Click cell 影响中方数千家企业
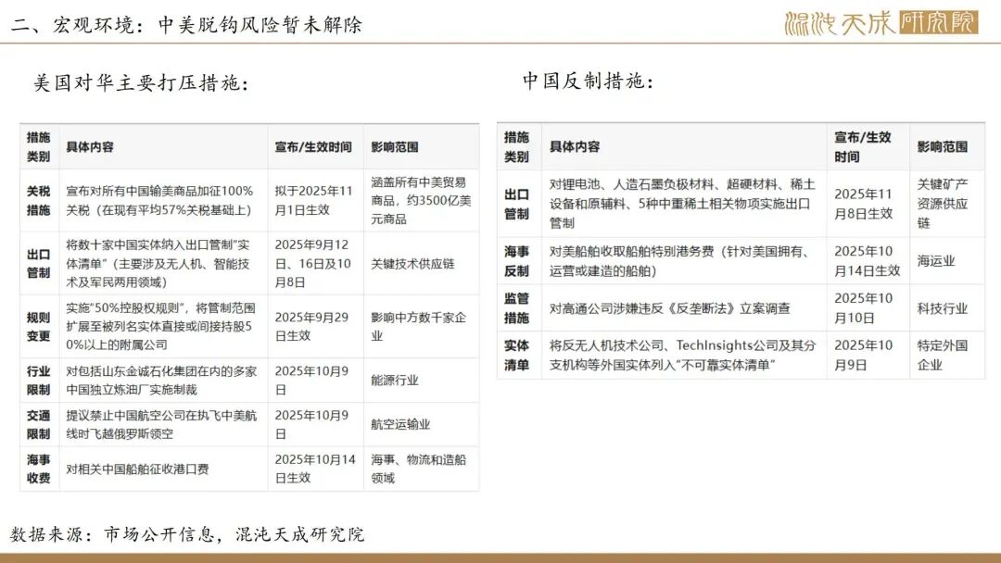 click(422, 327)
